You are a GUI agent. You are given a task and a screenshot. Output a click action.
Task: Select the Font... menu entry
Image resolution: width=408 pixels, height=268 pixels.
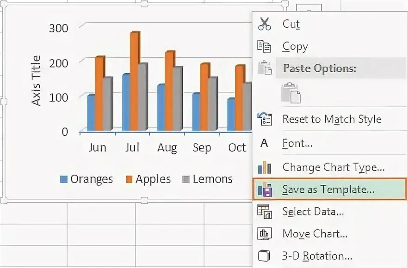pyautogui.click(x=329, y=143)
